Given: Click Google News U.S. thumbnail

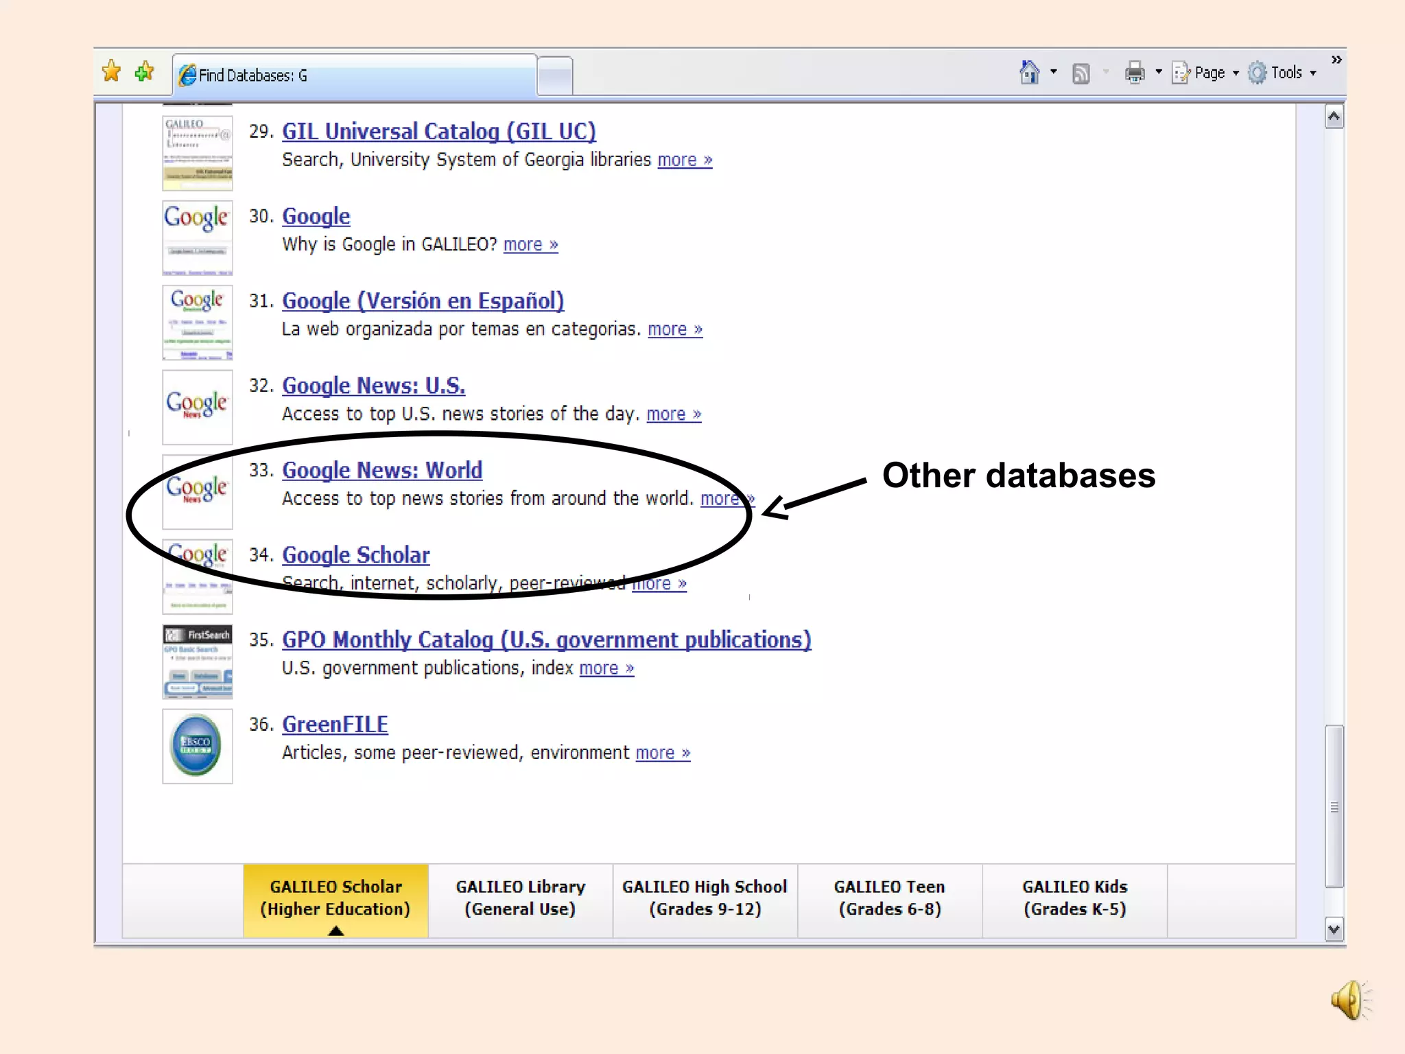Looking at the screenshot, I should pyautogui.click(x=198, y=407).
